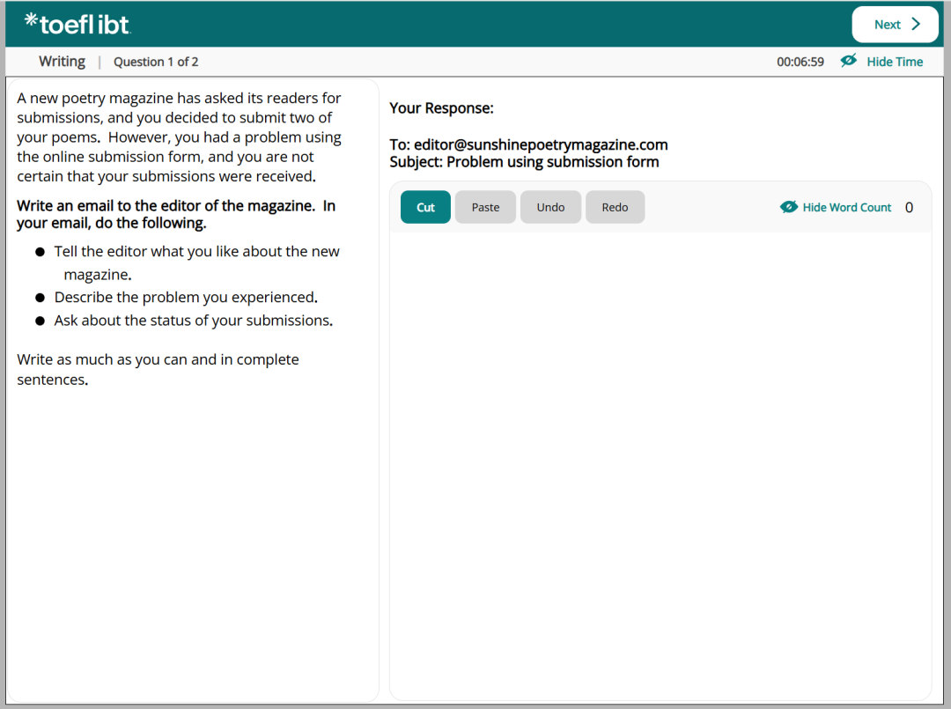Click the Redo button
Viewport: 951px width, 709px height.
(615, 207)
